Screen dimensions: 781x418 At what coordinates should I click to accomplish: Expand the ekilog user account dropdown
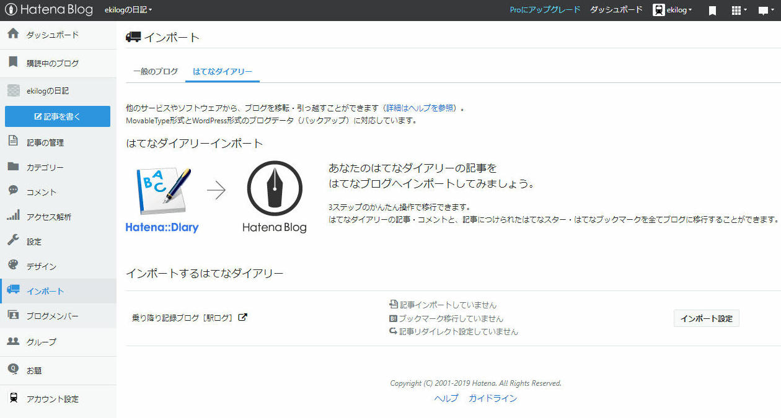pos(679,11)
